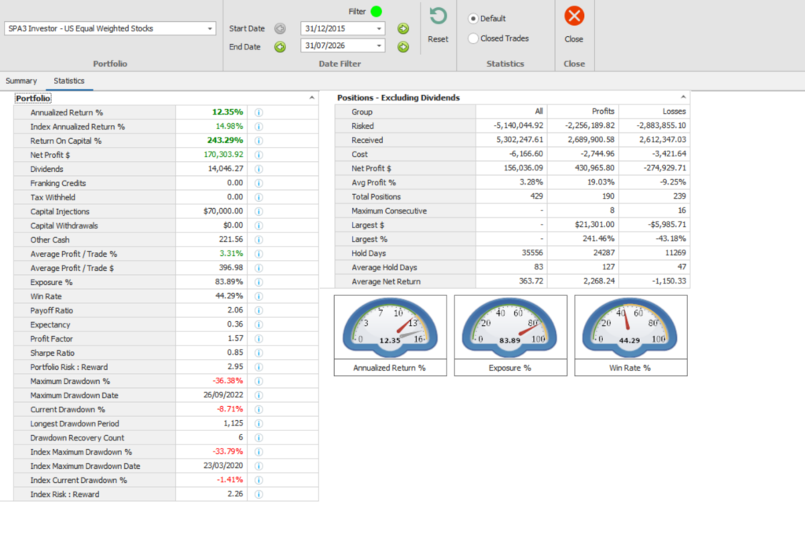The height and width of the screenshot is (556, 805).
Task: Advance the Start Date with the green arrow
Action: (x=403, y=29)
